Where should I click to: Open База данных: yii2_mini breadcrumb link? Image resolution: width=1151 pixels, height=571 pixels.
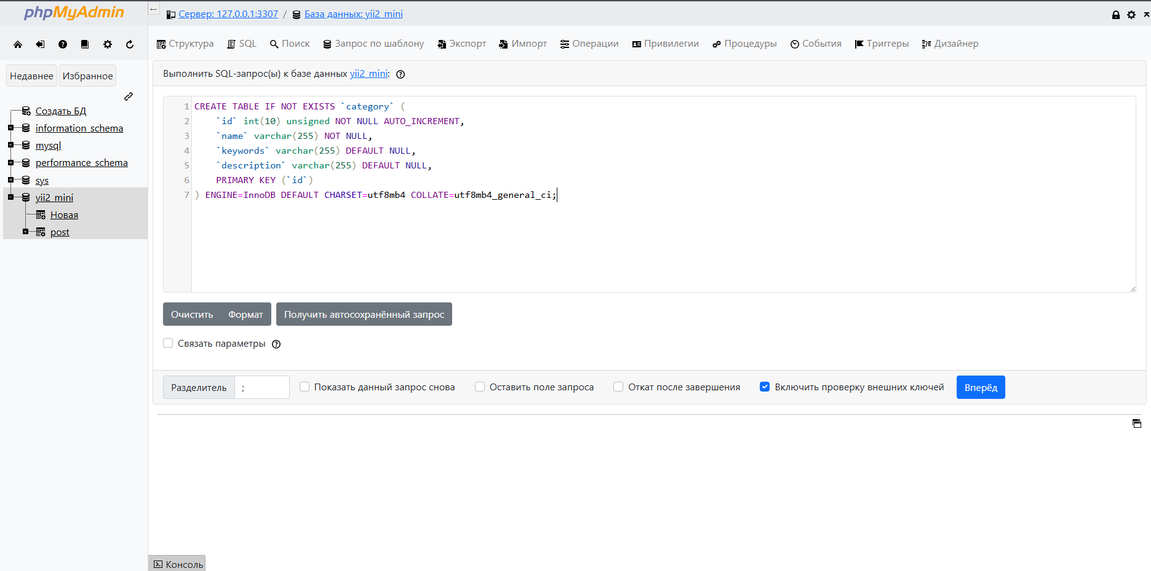[354, 14]
